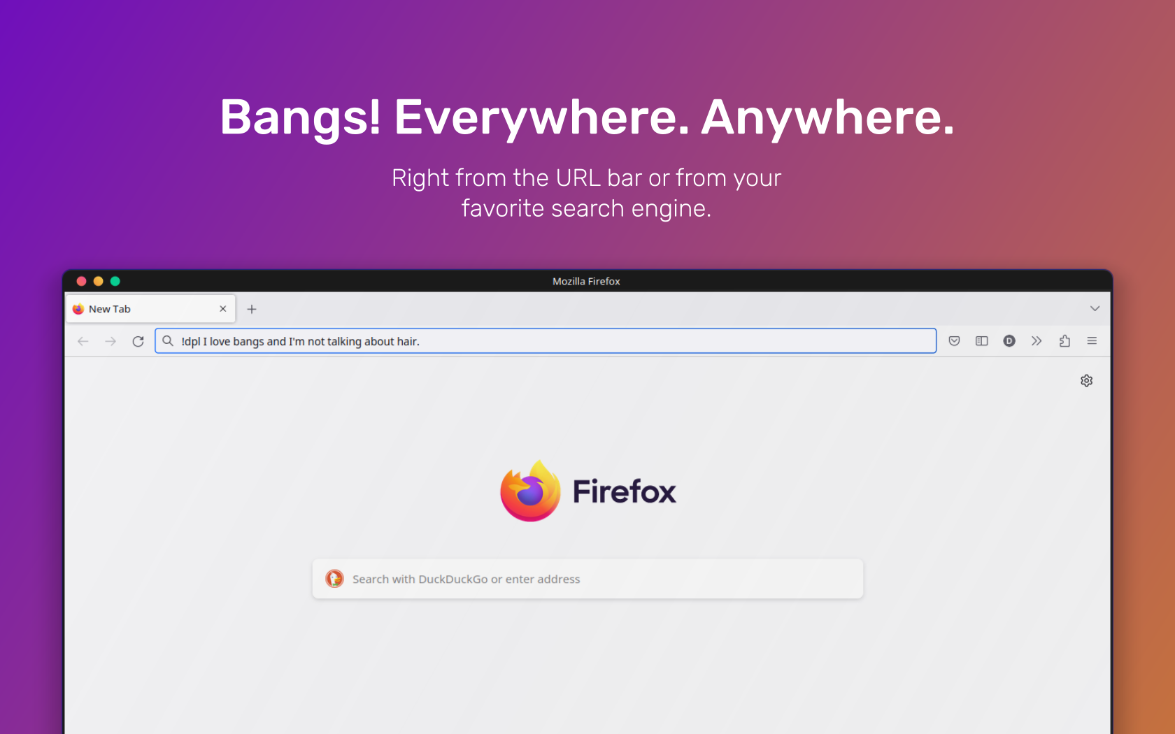Go back with the back arrow
1175x734 pixels.
pos(83,341)
